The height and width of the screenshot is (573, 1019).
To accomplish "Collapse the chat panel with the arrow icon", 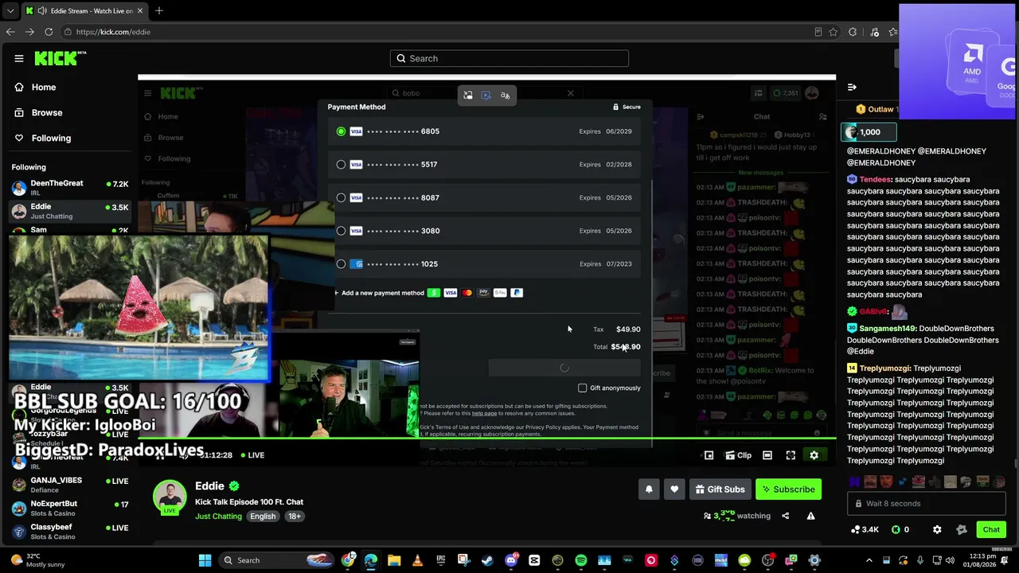I will [852, 87].
